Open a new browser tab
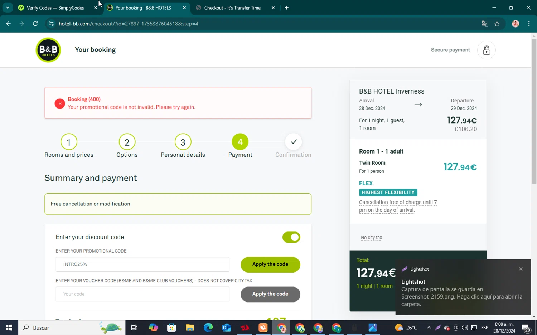The width and height of the screenshot is (537, 335). point(286,8)
